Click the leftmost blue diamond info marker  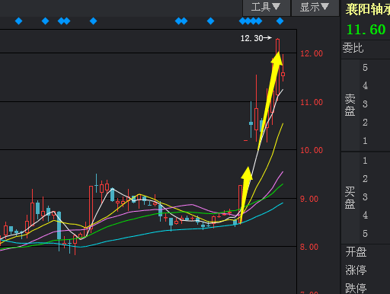pyautogui.click(x=19, y=21)
